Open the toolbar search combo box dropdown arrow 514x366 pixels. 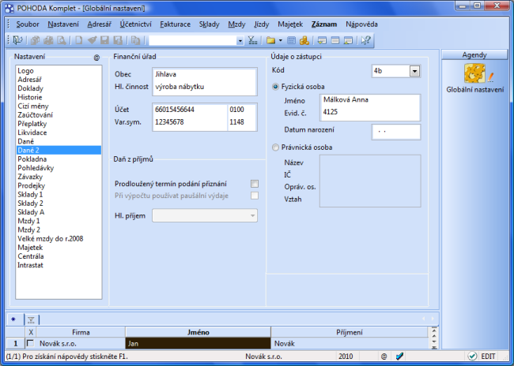pyautogui.click(x=240, y=40)
